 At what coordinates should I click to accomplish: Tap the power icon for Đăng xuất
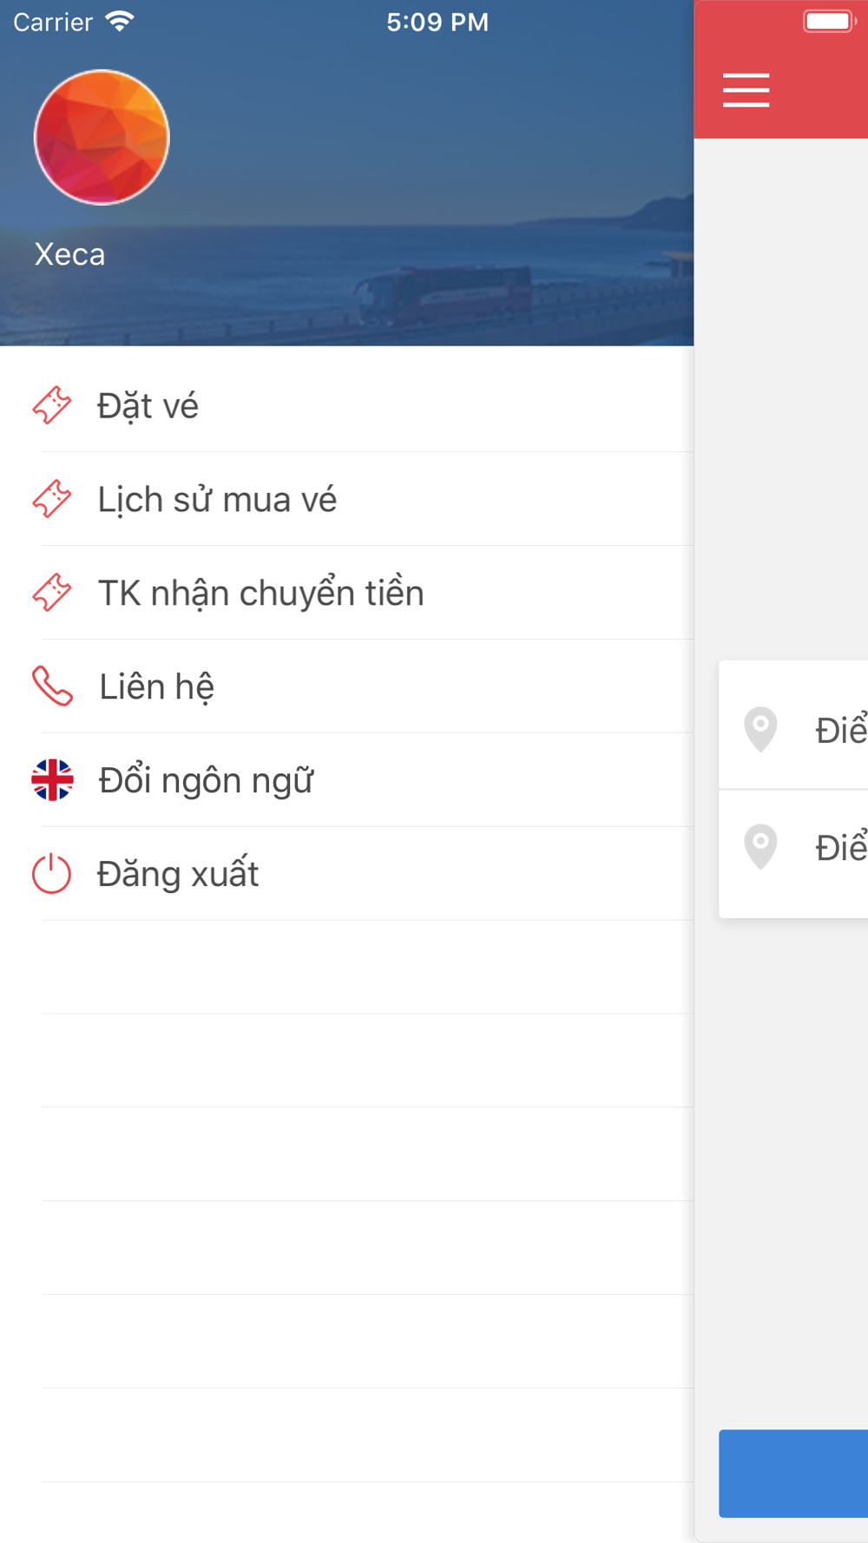click(x=51, y=874)
